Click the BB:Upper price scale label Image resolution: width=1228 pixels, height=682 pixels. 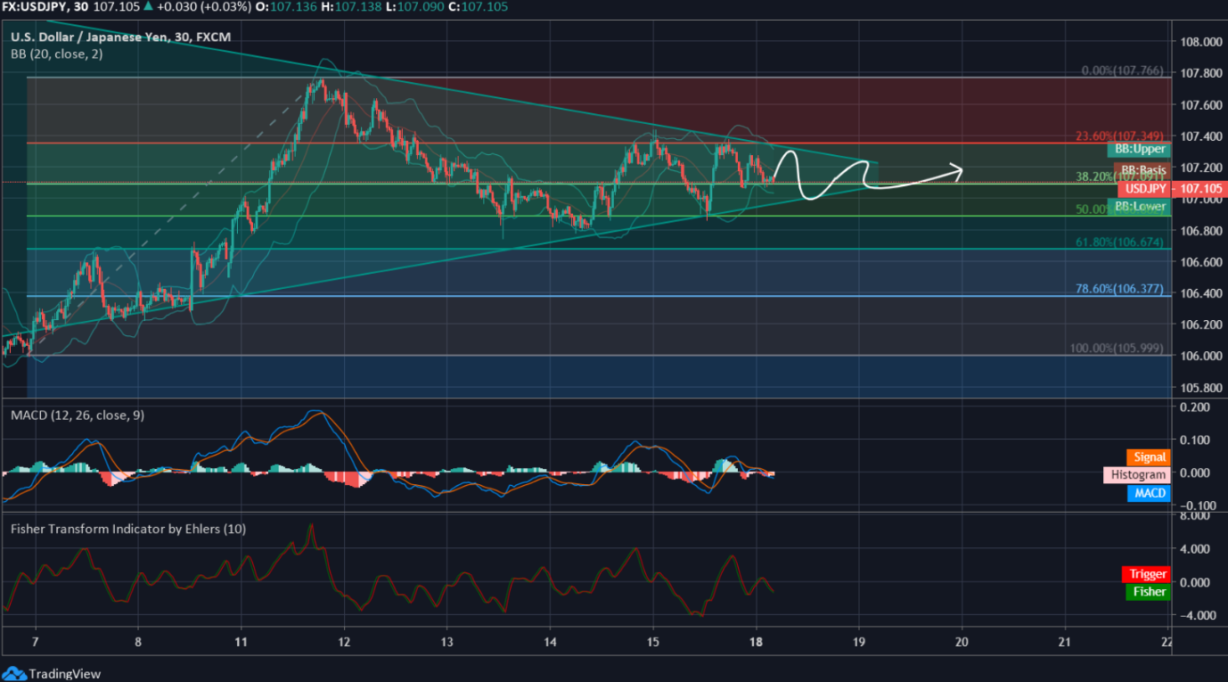click(x=1138, y=150)
